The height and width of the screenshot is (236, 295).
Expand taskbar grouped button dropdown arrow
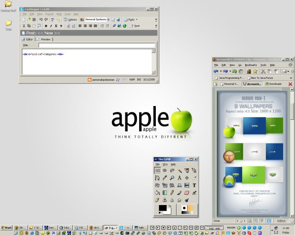tap(116, 228)
